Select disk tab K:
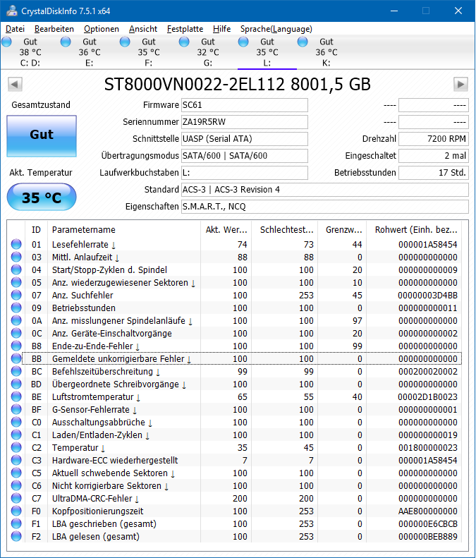The width and height of the screenshot is (476, 558). click(x=327, y=52)
